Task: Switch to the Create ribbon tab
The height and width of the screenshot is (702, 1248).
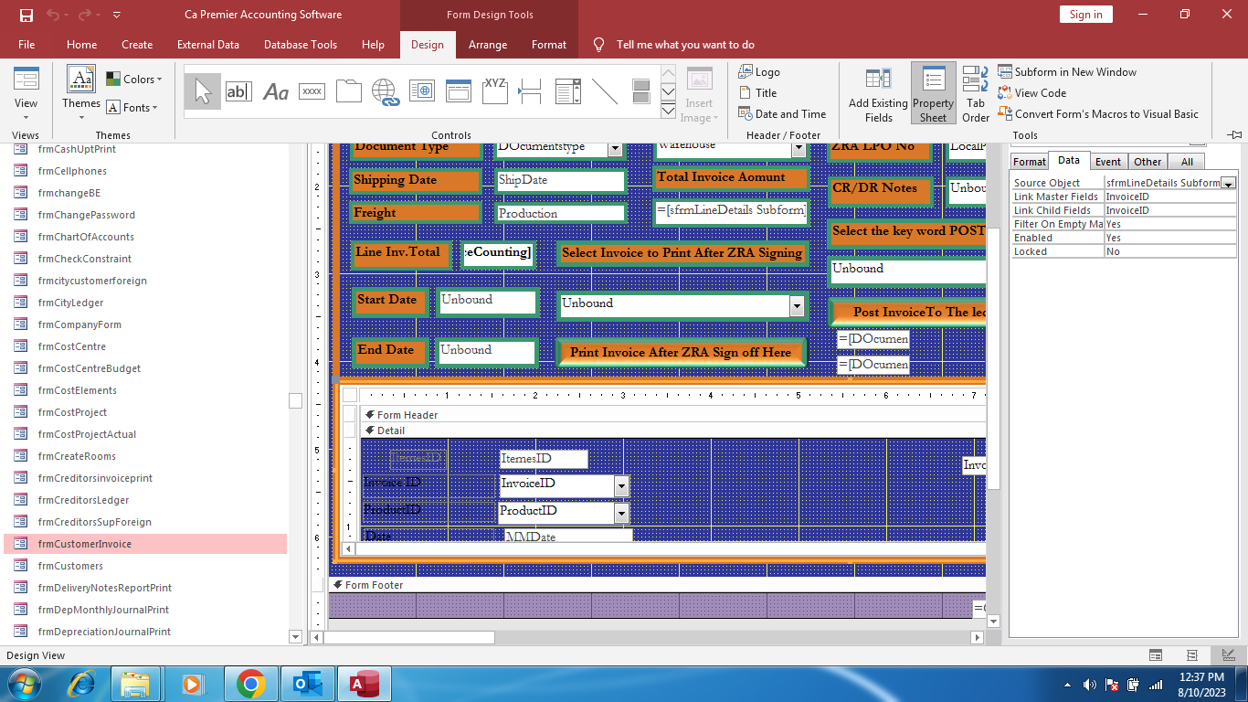Action: pos(137,44)
